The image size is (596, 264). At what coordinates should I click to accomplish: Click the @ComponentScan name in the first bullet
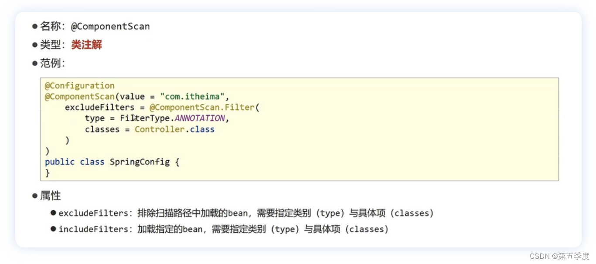pos(110,27)
